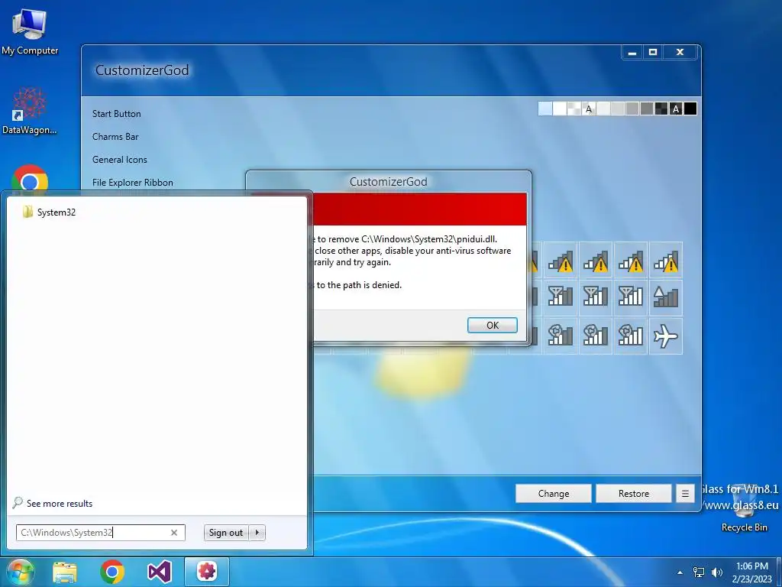The width and height of the screenshot is (782, 587).
Task: Switch to CustomizerGod taskbar icon
Action: point(206,572)
